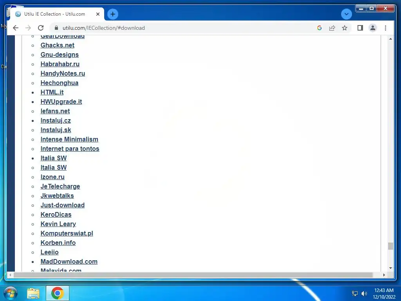
Task: Visit the Habrahabr.ru link
Action: tap(60, 64)
